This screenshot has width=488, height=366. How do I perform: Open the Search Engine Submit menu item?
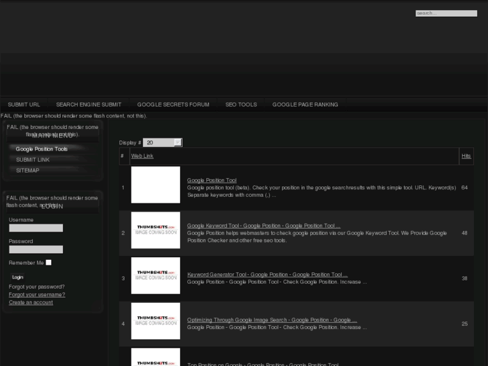tap(89, 105)
